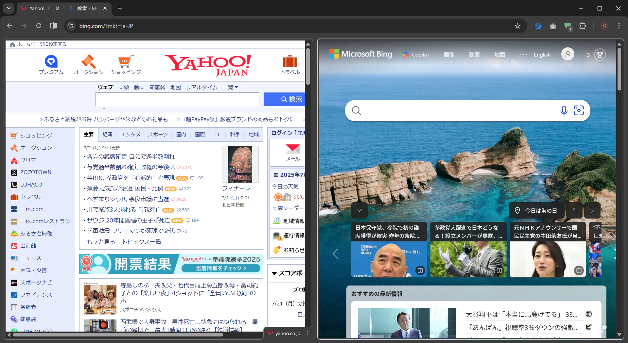The height and width of the screenshot is (343, 628).
Task: Click the camera extension icon in toolbar
Action: tap(553, 26)
